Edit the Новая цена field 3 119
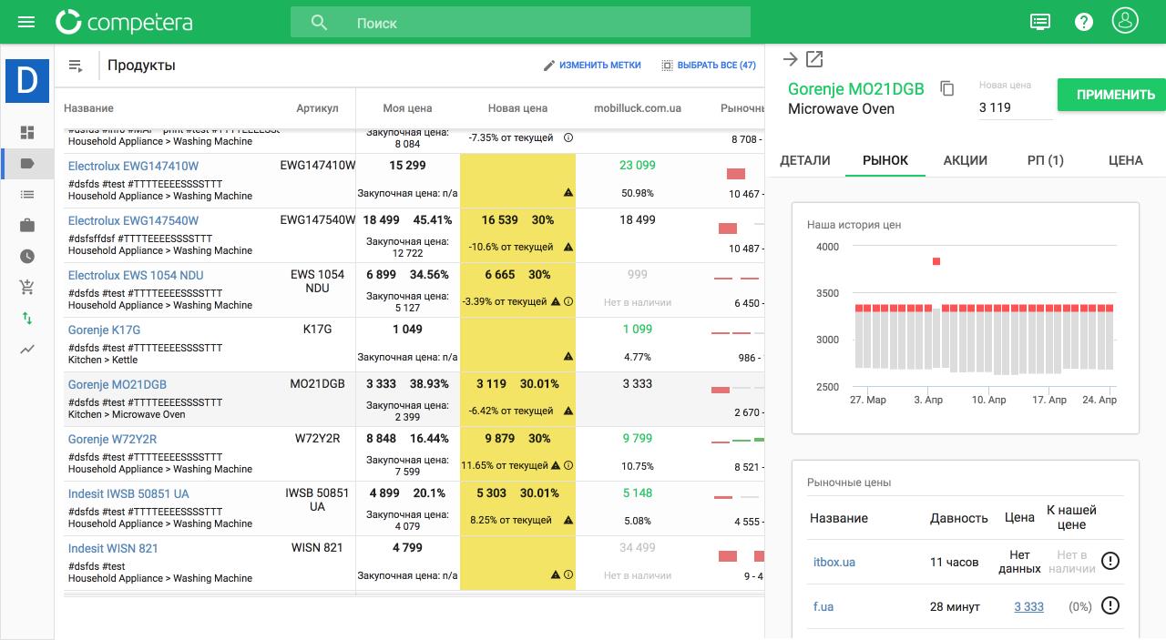The image size is (1166, 640). point(1016,107)
